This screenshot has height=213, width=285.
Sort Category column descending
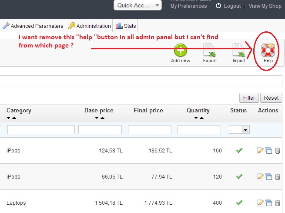tap(8, 118)
